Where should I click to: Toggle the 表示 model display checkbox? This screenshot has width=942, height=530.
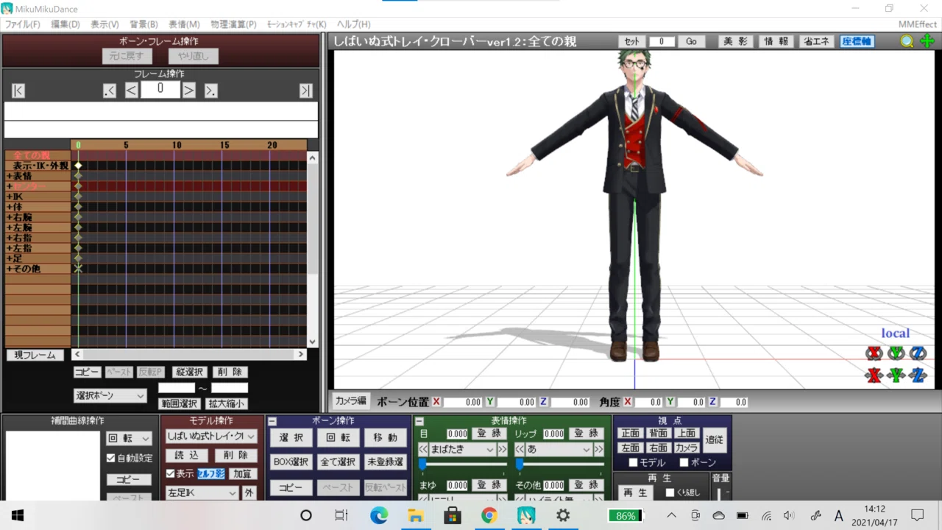pos(171,473)
